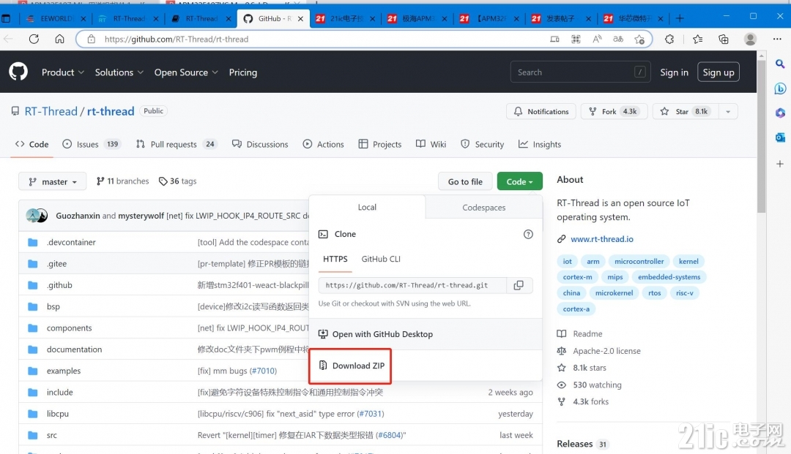The height and width of the screenshot is (454, 791).
Task: Switch to the Pull requests tab
Action: click(176, 145)
